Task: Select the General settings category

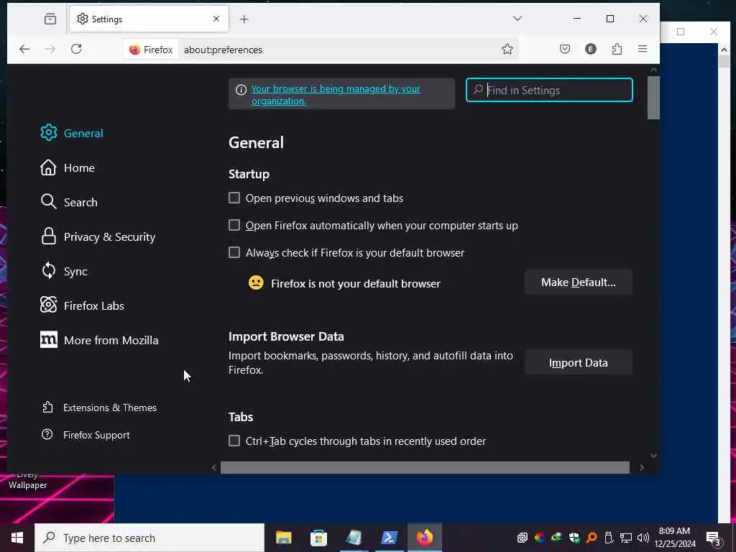Action: pyautogui.click(x=71, y=133)
